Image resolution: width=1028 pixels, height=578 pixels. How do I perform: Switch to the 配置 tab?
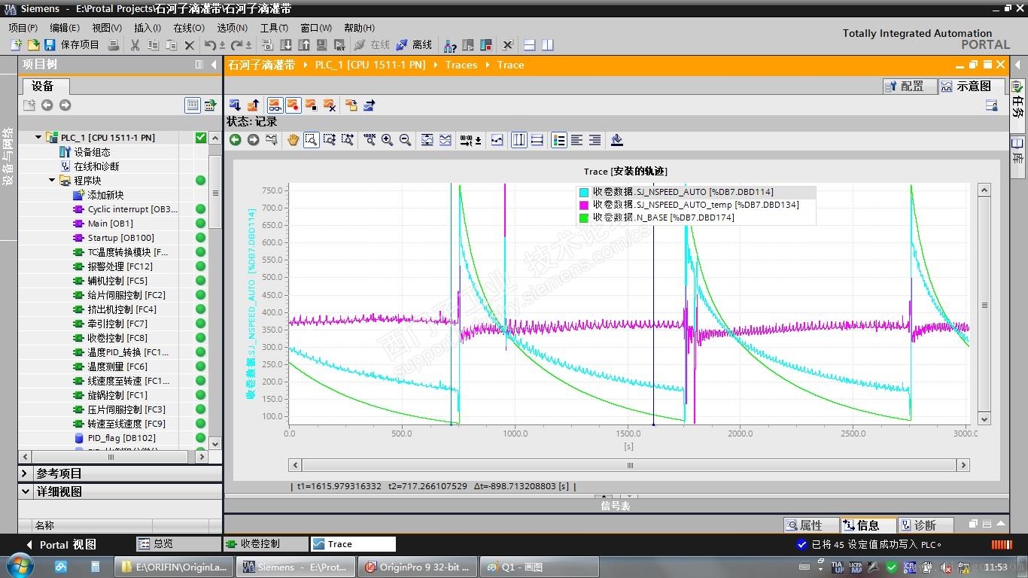point(909,86)
